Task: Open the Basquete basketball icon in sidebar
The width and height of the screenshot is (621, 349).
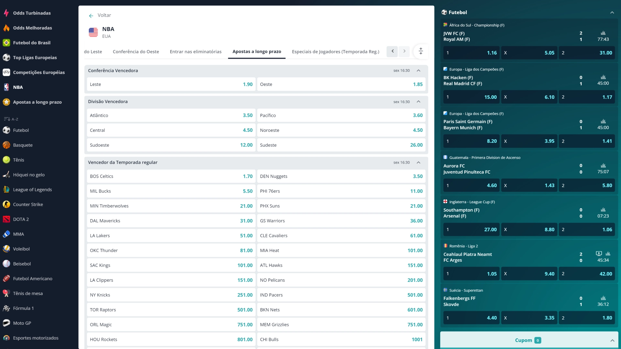Action: [x=6, y=145]
